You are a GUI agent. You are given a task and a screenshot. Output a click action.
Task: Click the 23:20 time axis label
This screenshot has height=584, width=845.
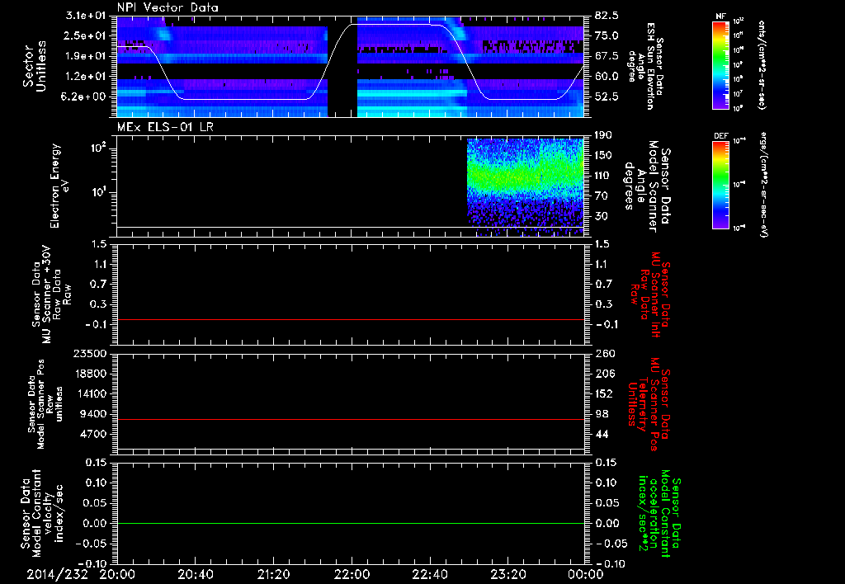click(x=508, y=573)
